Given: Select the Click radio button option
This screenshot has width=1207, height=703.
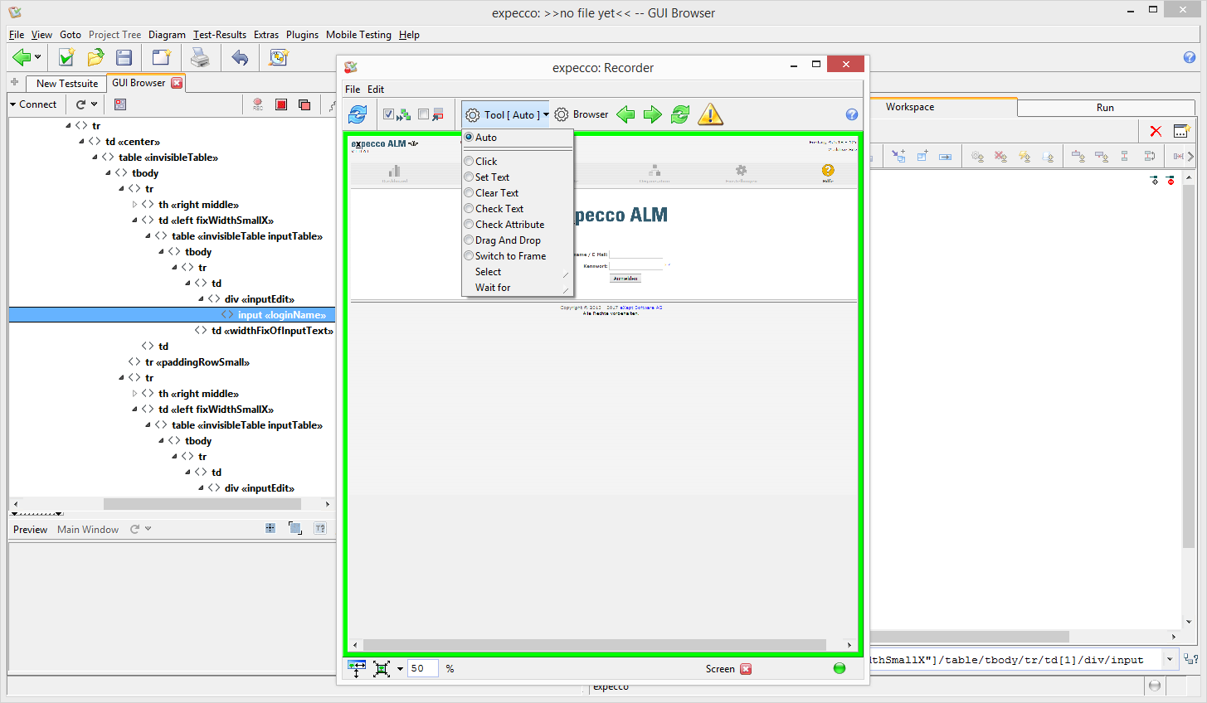Looking at the screenshot, I should [470, 162].
